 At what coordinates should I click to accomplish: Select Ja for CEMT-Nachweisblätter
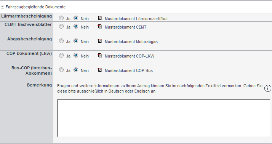pos(61,26)
